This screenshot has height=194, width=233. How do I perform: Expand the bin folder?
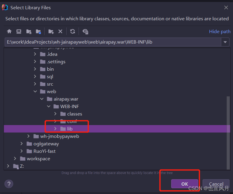pyautogui.click(x=35, y=69)
